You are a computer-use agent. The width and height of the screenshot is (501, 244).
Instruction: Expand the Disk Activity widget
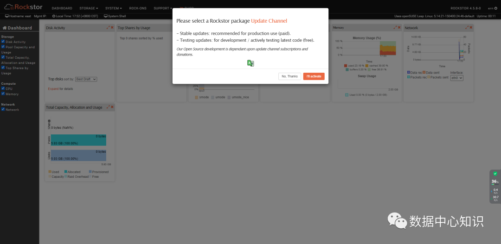coord(108,28)
